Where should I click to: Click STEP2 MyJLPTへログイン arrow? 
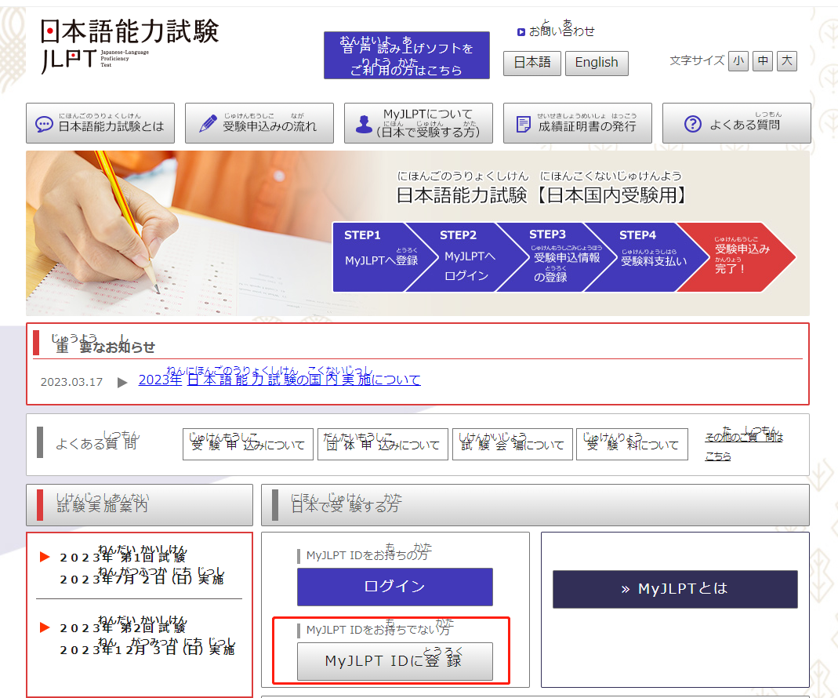pos(466,256)
